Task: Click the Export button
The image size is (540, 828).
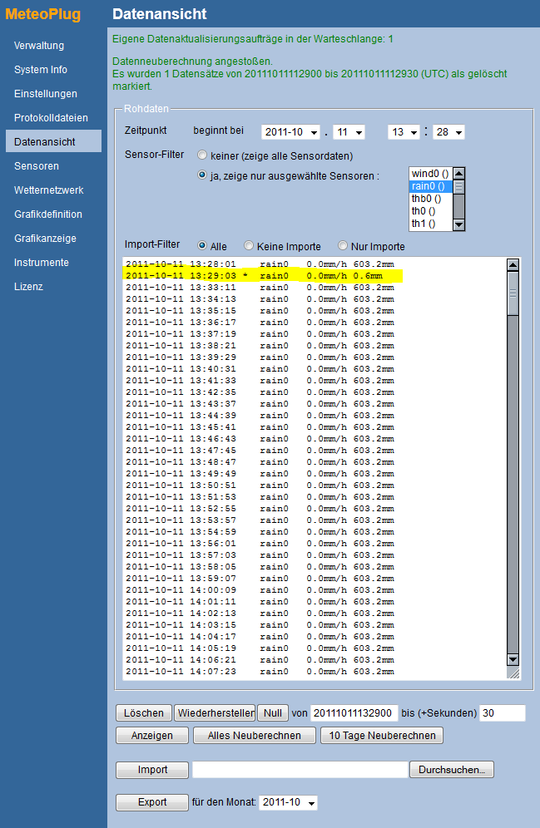Action: (152, 802)
